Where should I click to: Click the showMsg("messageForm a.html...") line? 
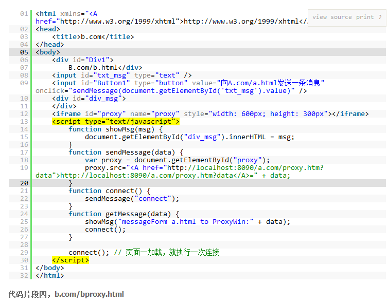(x=187, y=221)
